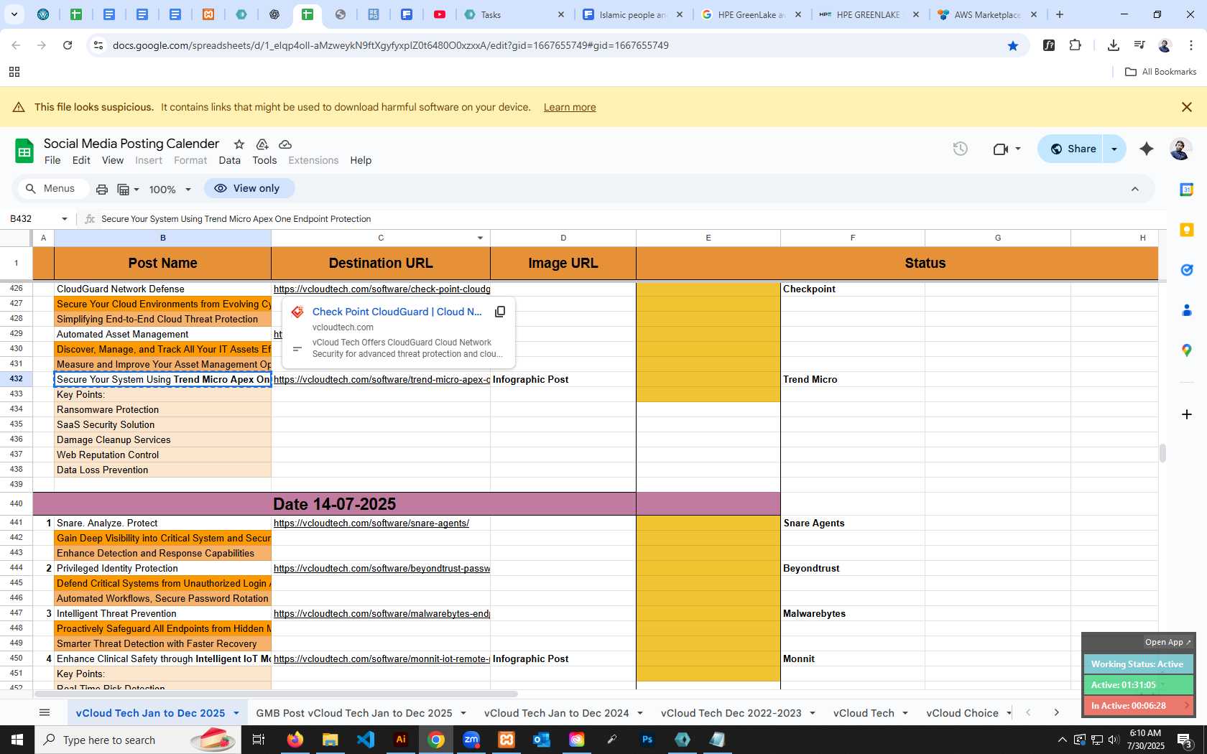
Task: Open browser extensions puzzle icon
Action: point(1076,45)
